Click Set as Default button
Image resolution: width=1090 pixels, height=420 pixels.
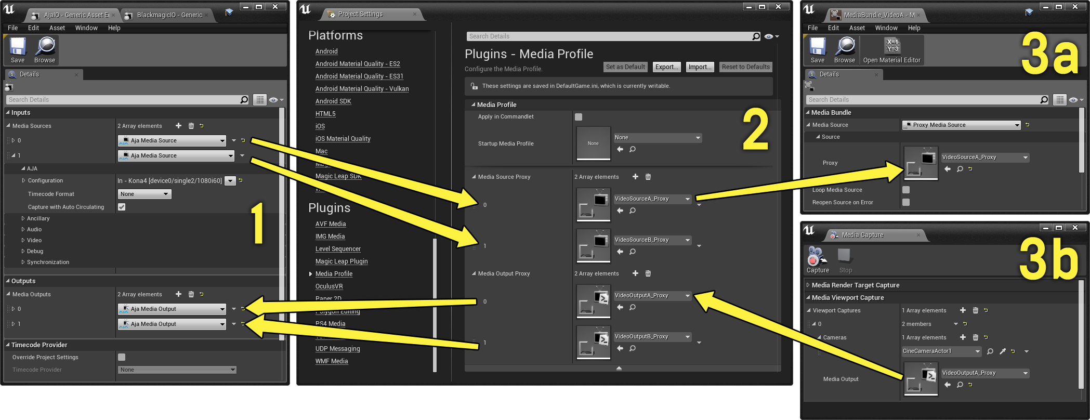[x=625, y=67]
